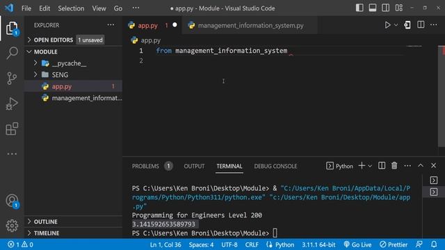Toggle primary side bar layout icon
Screen dimensions: 445x250
[x=359, y=8]
